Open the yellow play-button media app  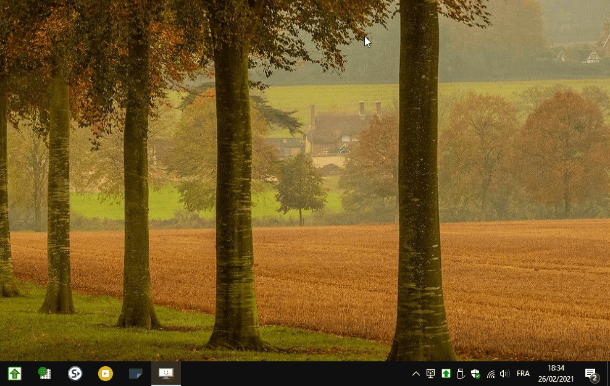click(x=106, y=374)
